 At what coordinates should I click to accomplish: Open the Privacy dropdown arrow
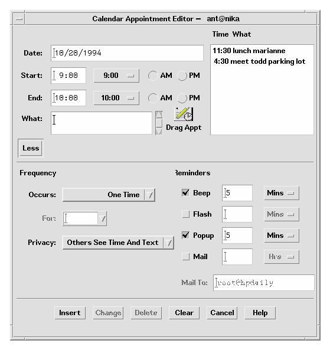[x=169, y=243]
